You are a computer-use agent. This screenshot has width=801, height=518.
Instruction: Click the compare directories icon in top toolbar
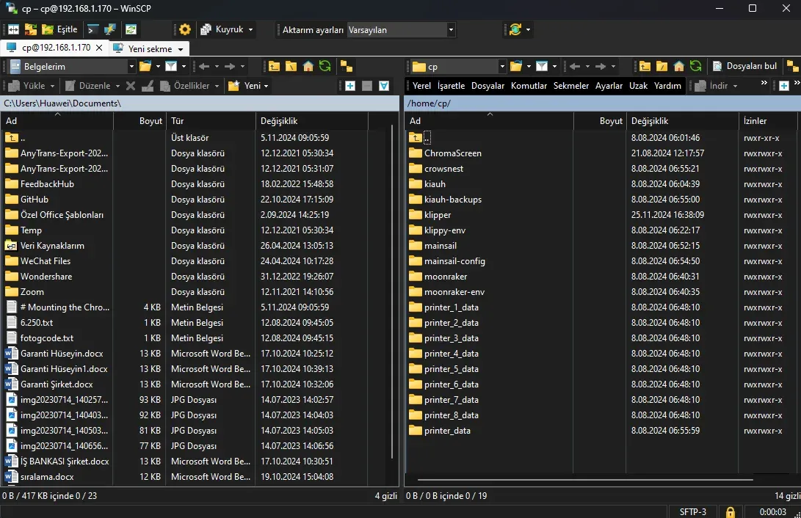(14, 29)
